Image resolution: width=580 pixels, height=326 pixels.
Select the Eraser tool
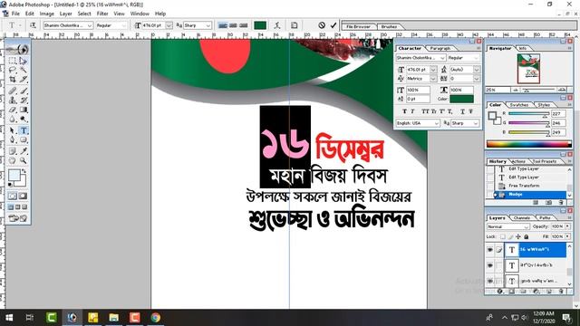[x=12, y=110]
